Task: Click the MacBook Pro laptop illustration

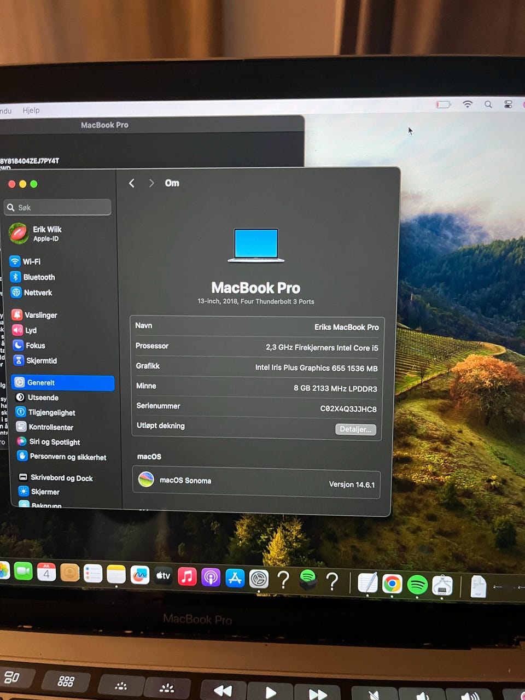Action: tap(256, 246)
